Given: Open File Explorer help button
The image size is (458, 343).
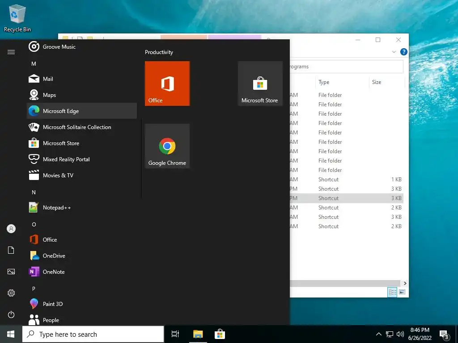Looking at the screenshot, I should (x=404, y=52).
